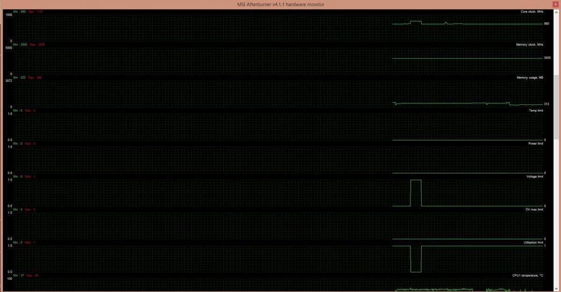
Task: Click the current Memory clock value "3005"
Action: tap(547, 58)
